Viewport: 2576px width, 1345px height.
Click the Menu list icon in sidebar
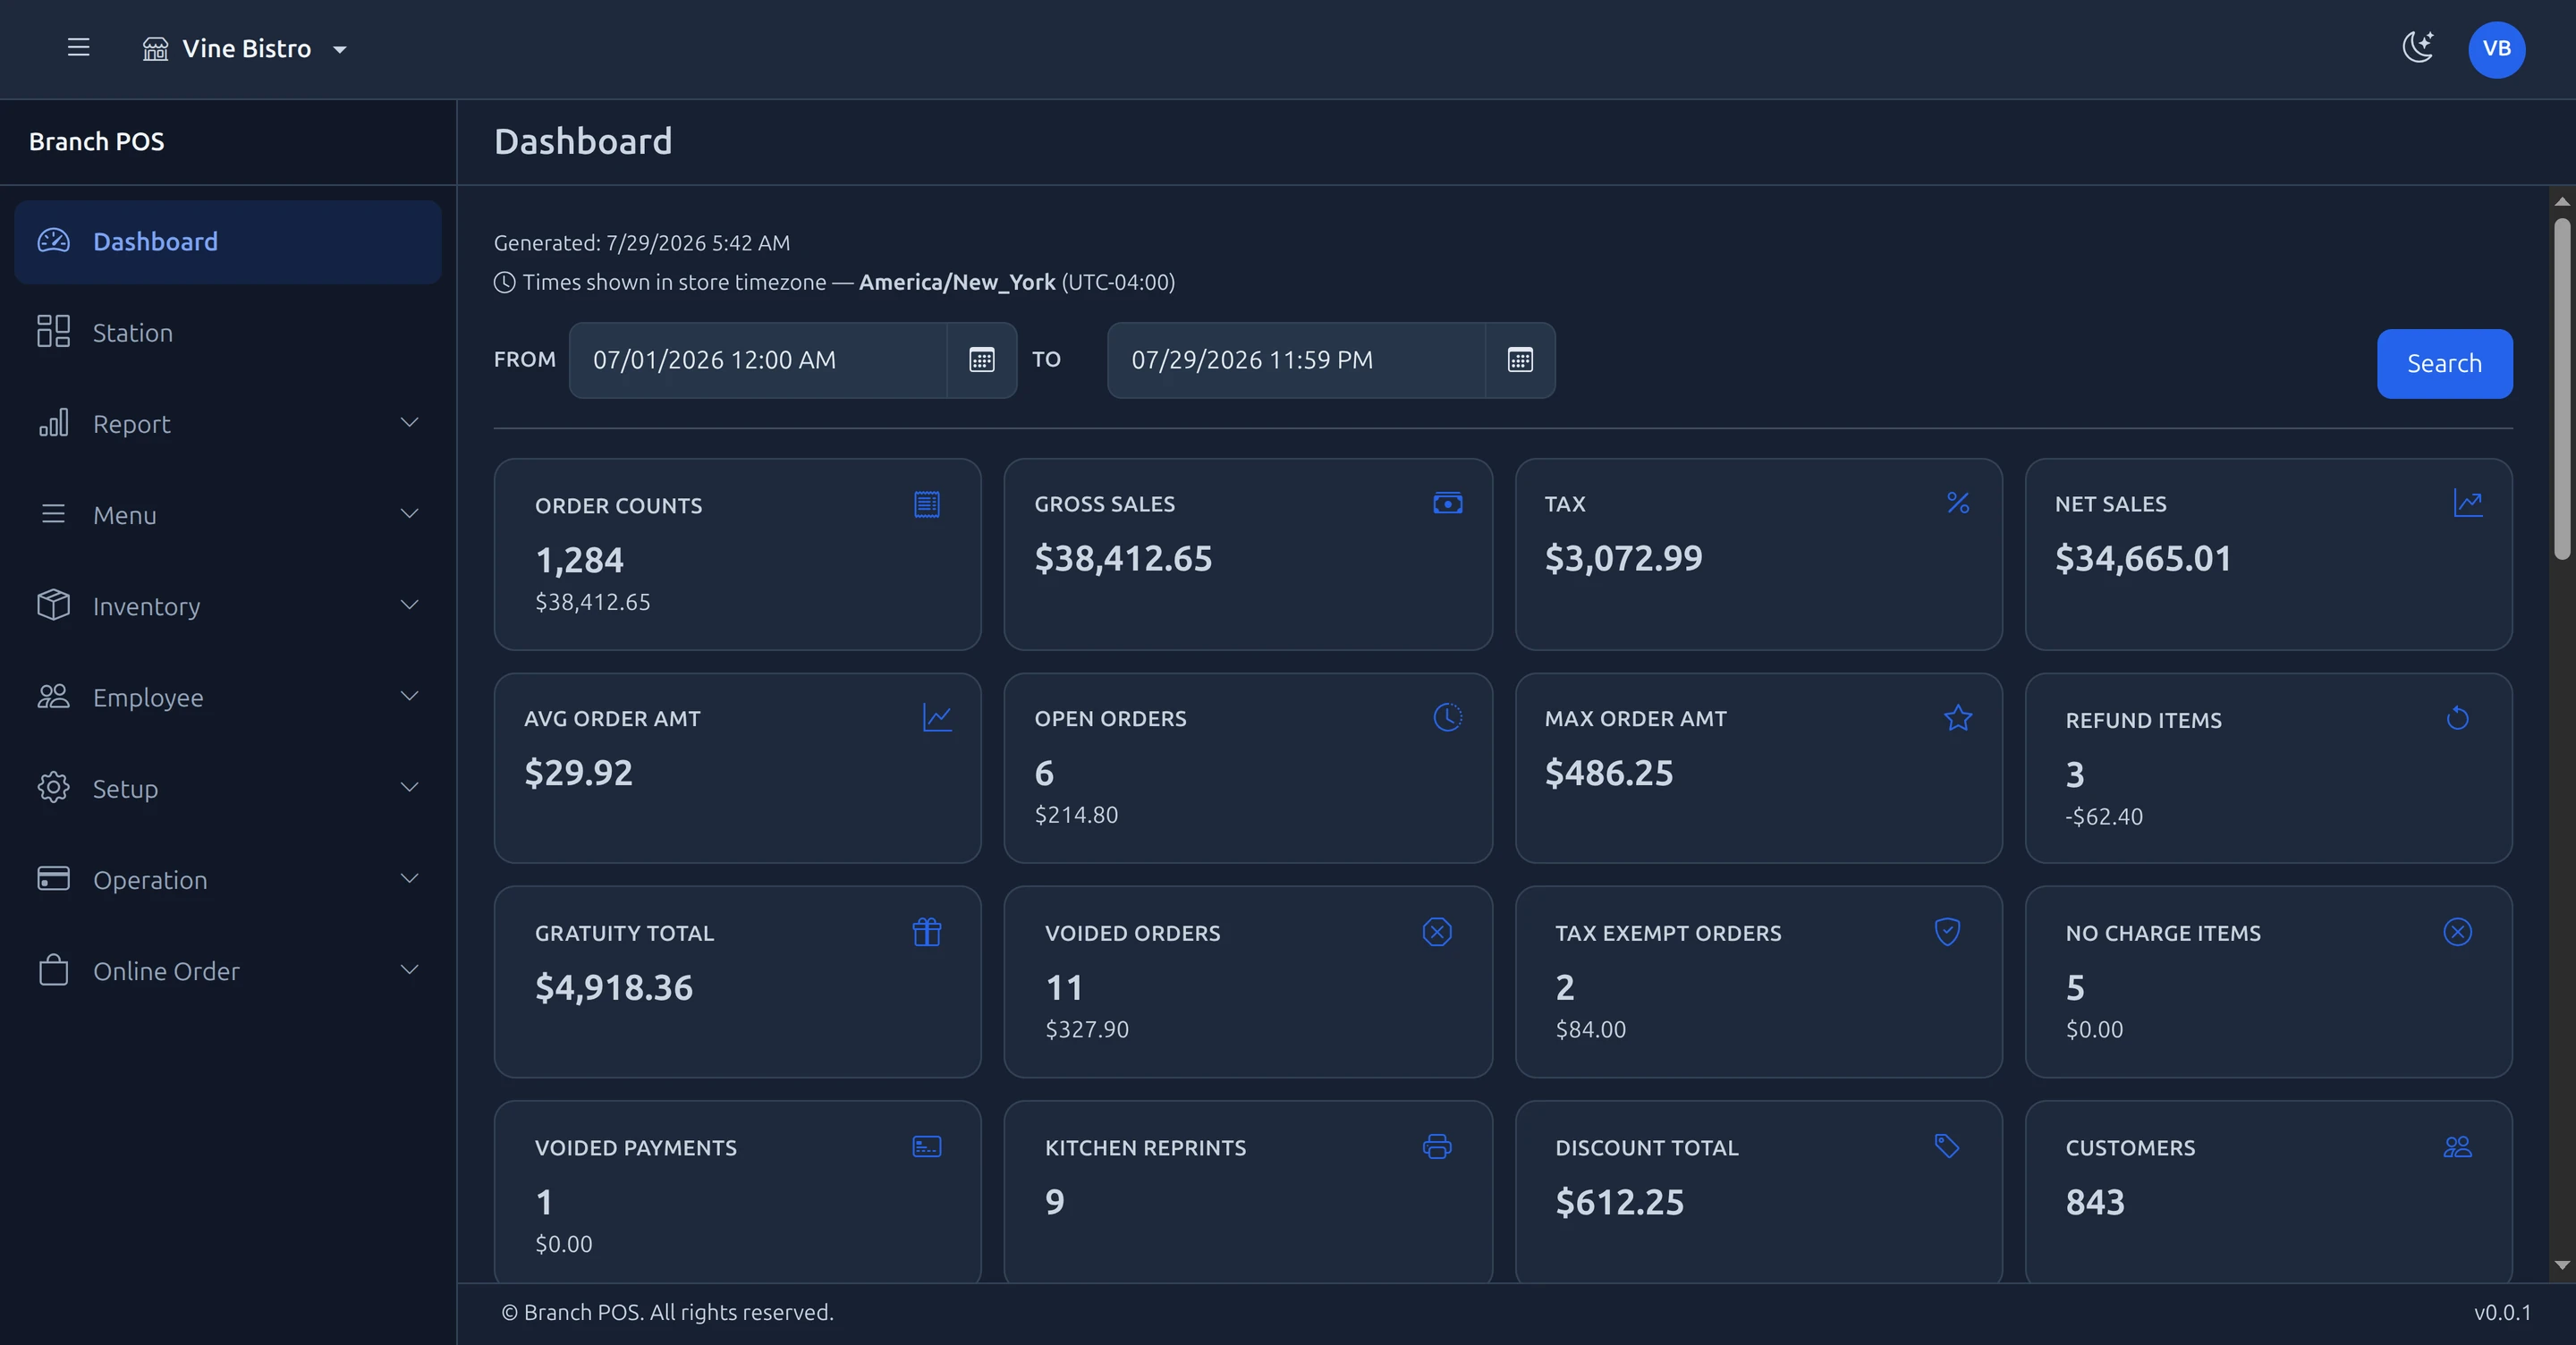click(x=53, y=514)
